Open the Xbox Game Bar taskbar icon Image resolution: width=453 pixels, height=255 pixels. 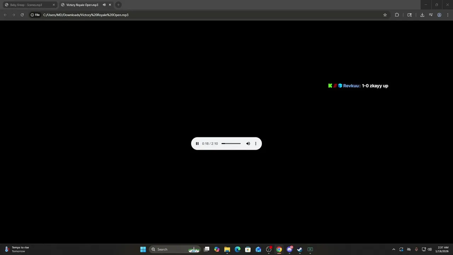[310, 249]
